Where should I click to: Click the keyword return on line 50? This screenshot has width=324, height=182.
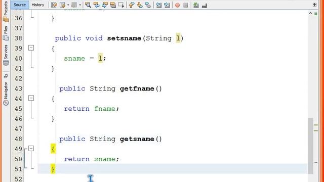point(76,159)
